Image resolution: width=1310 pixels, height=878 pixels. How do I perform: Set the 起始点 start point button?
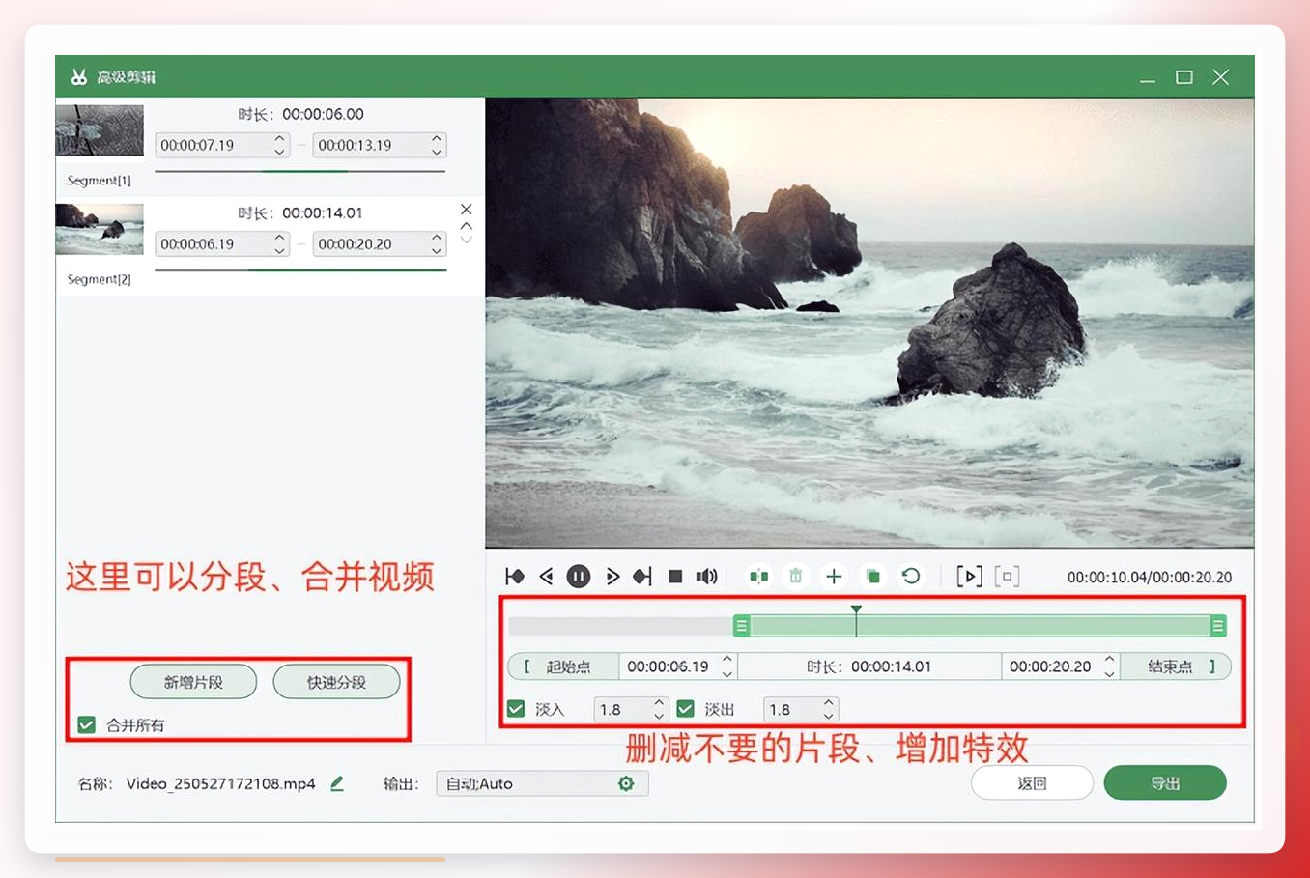563,666
